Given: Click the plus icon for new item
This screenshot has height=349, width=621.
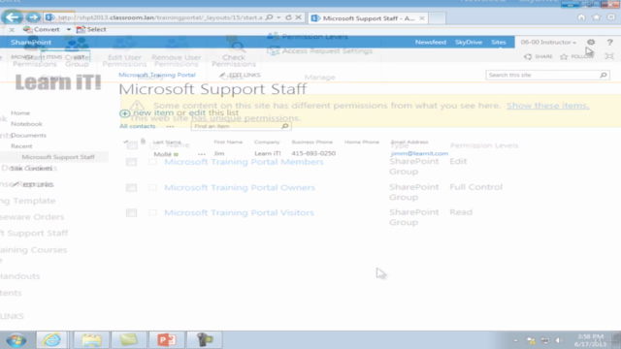Looking at the screenshot, I should (125, 113).
